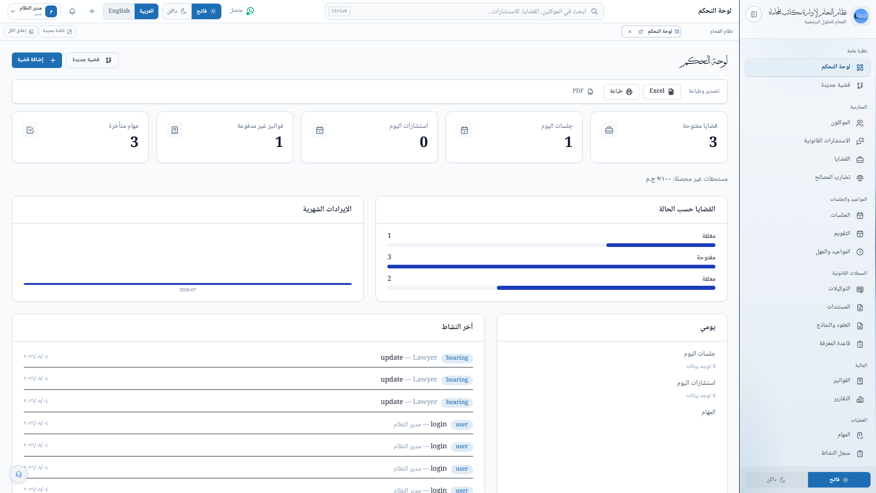Open القضايا cases in sidebar
Viewport: 876px width, 493px height.
pos(808,159)
